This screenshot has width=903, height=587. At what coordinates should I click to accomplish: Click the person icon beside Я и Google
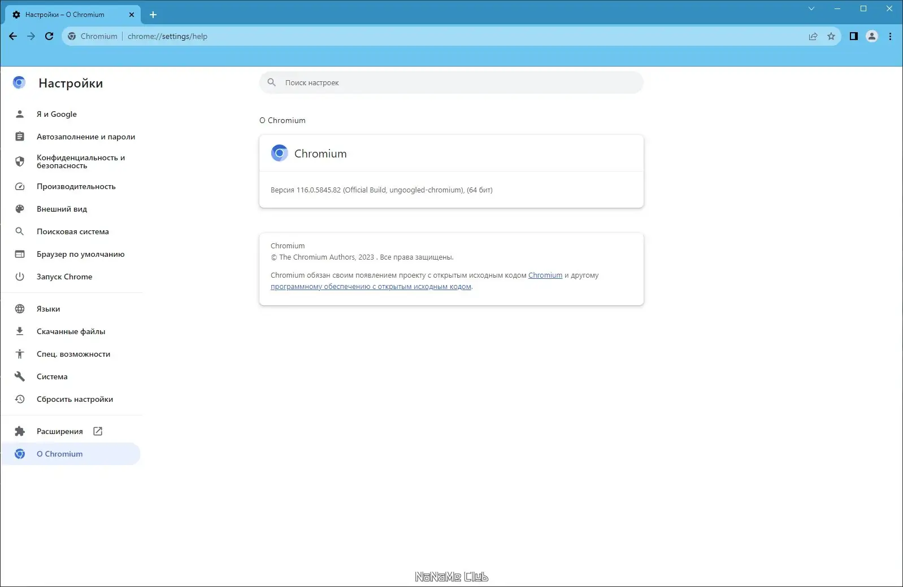point(20,114)
